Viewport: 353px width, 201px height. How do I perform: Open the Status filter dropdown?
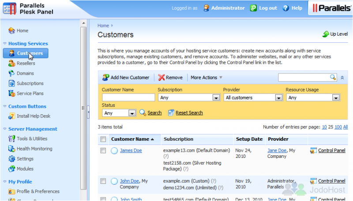point(119,113)
